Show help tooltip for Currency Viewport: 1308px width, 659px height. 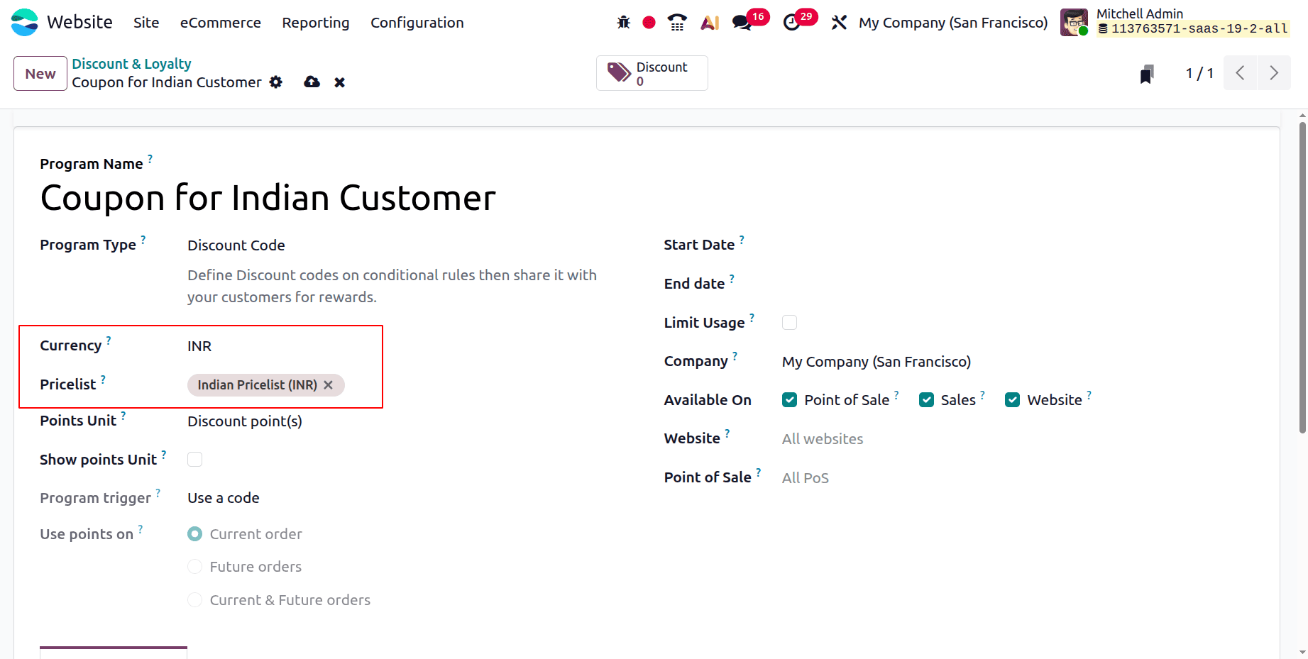109,340
